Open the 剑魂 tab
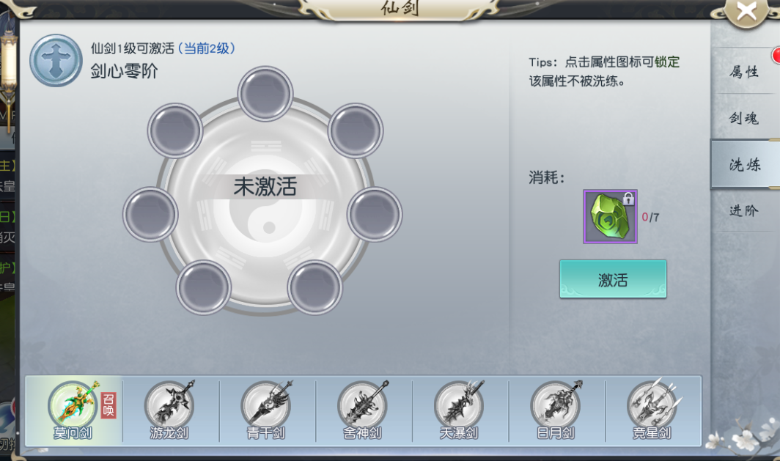This screenshot has width=780, height=461. [744, 118]
